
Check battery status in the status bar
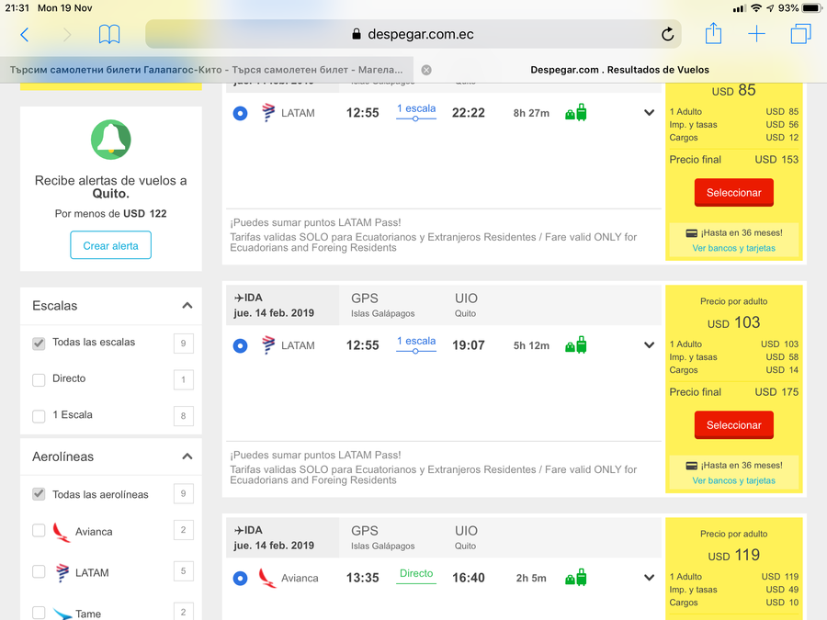(811, 8)
